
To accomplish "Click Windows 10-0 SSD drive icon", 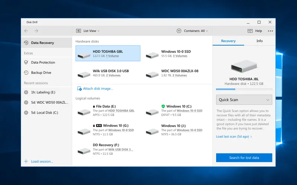I will tap(152, 55).
